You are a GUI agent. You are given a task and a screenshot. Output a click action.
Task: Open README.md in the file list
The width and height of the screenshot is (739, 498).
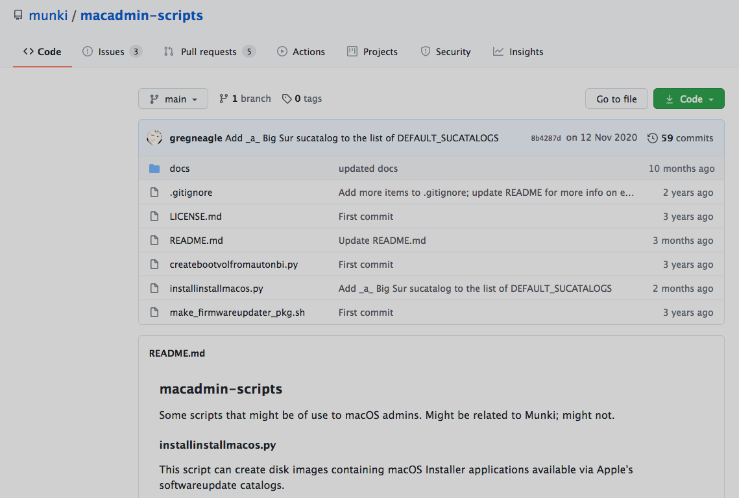[x=196, y=241]
